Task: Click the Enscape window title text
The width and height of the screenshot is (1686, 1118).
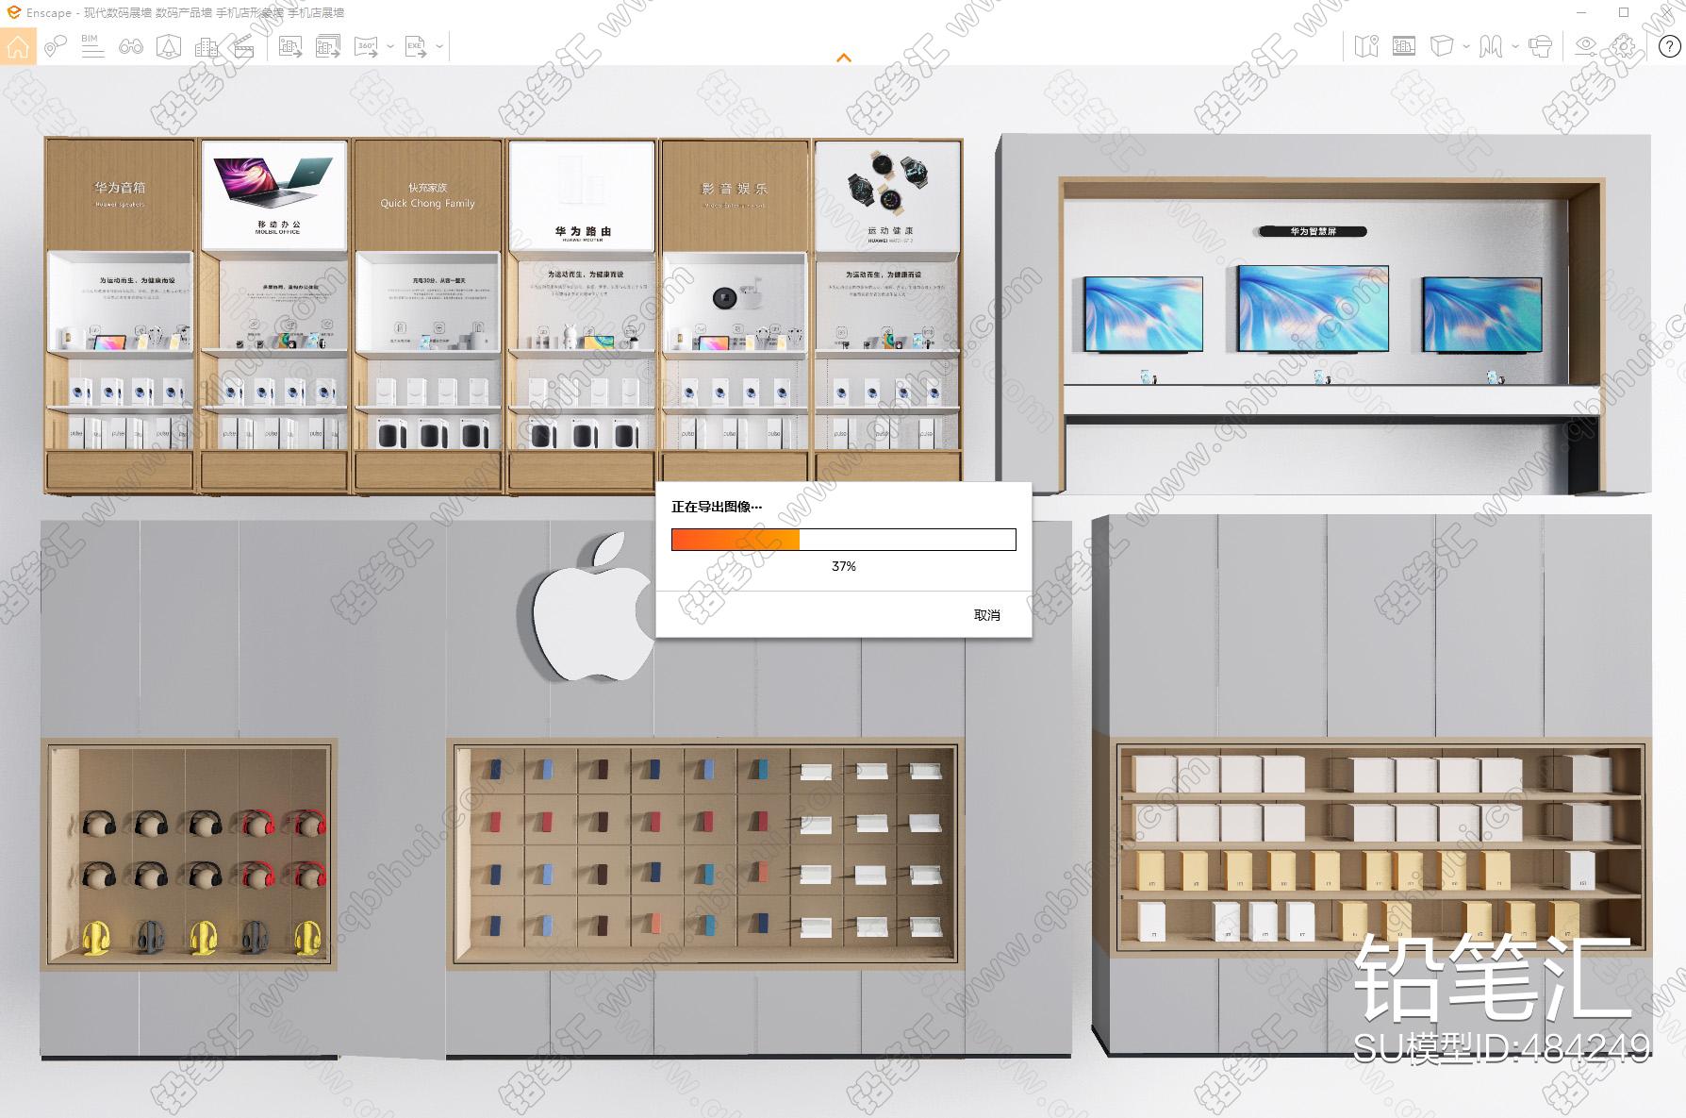Action: click(185, 13)
